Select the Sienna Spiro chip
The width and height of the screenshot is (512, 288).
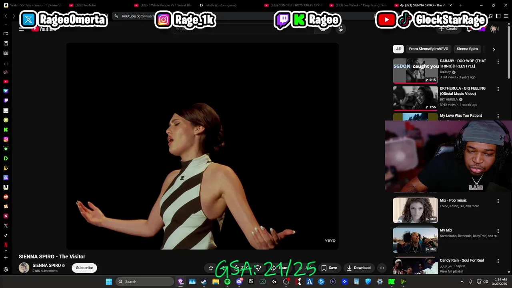point(467,49)
